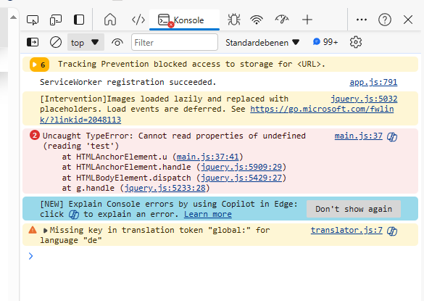Open the Performance gauge tab
Screen dimensions: 424x301
coord(282,20)
